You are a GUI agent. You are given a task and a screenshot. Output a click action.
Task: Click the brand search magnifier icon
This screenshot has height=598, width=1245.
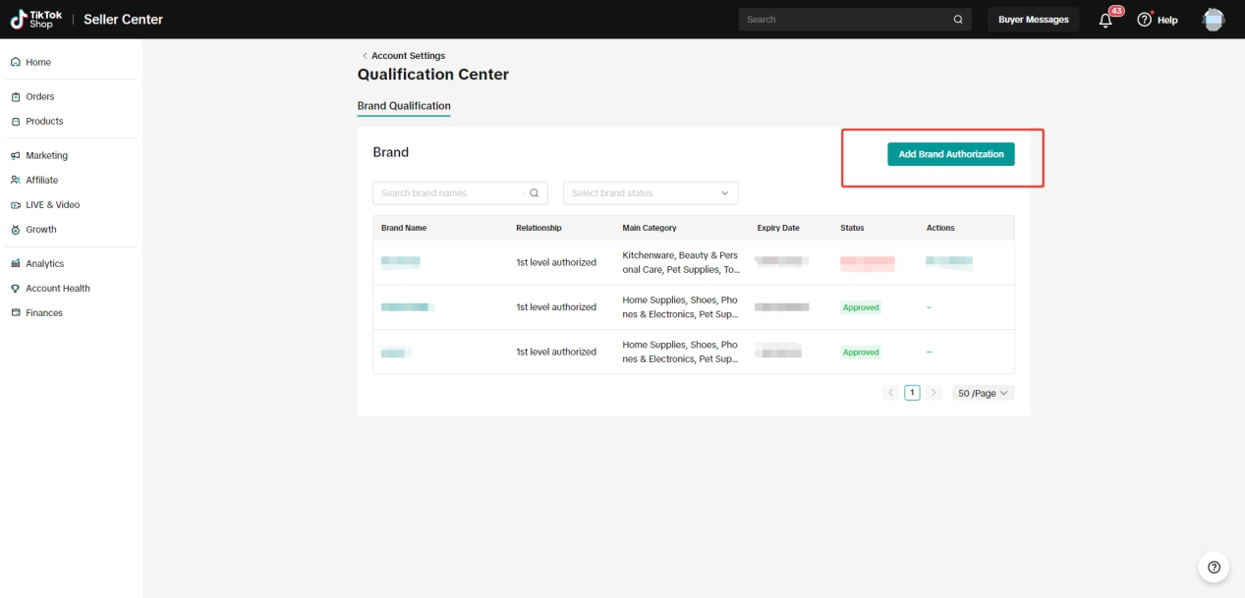534,193
